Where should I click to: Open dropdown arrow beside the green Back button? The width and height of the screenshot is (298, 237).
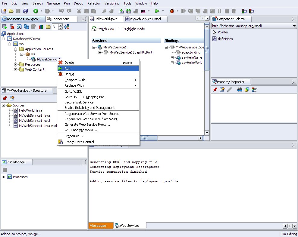click(41, 11)
